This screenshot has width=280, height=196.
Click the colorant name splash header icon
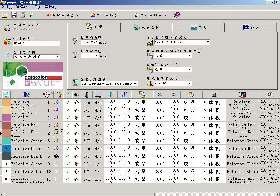click(x=27, y=95)
